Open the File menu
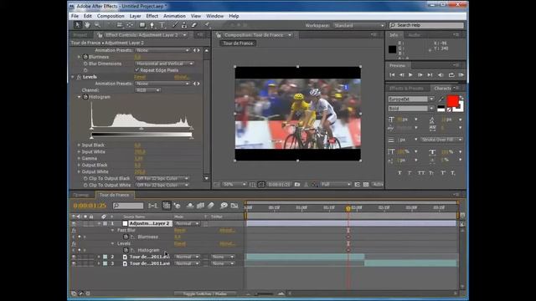 pyautogui.click(x=75, y=16)
